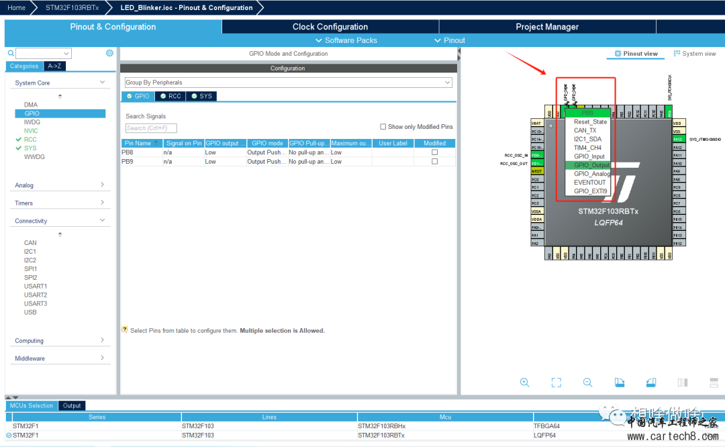The height and width of the screenshot is (447, 725).
Task: Tick Modified checkbox for PB8 row
Action: (434, 152)
